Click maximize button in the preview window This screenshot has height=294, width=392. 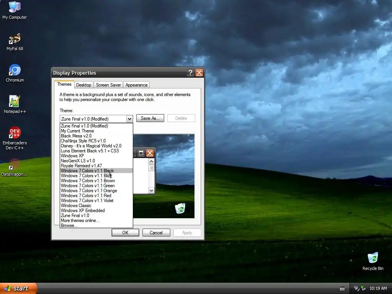[x=141, y=153]
